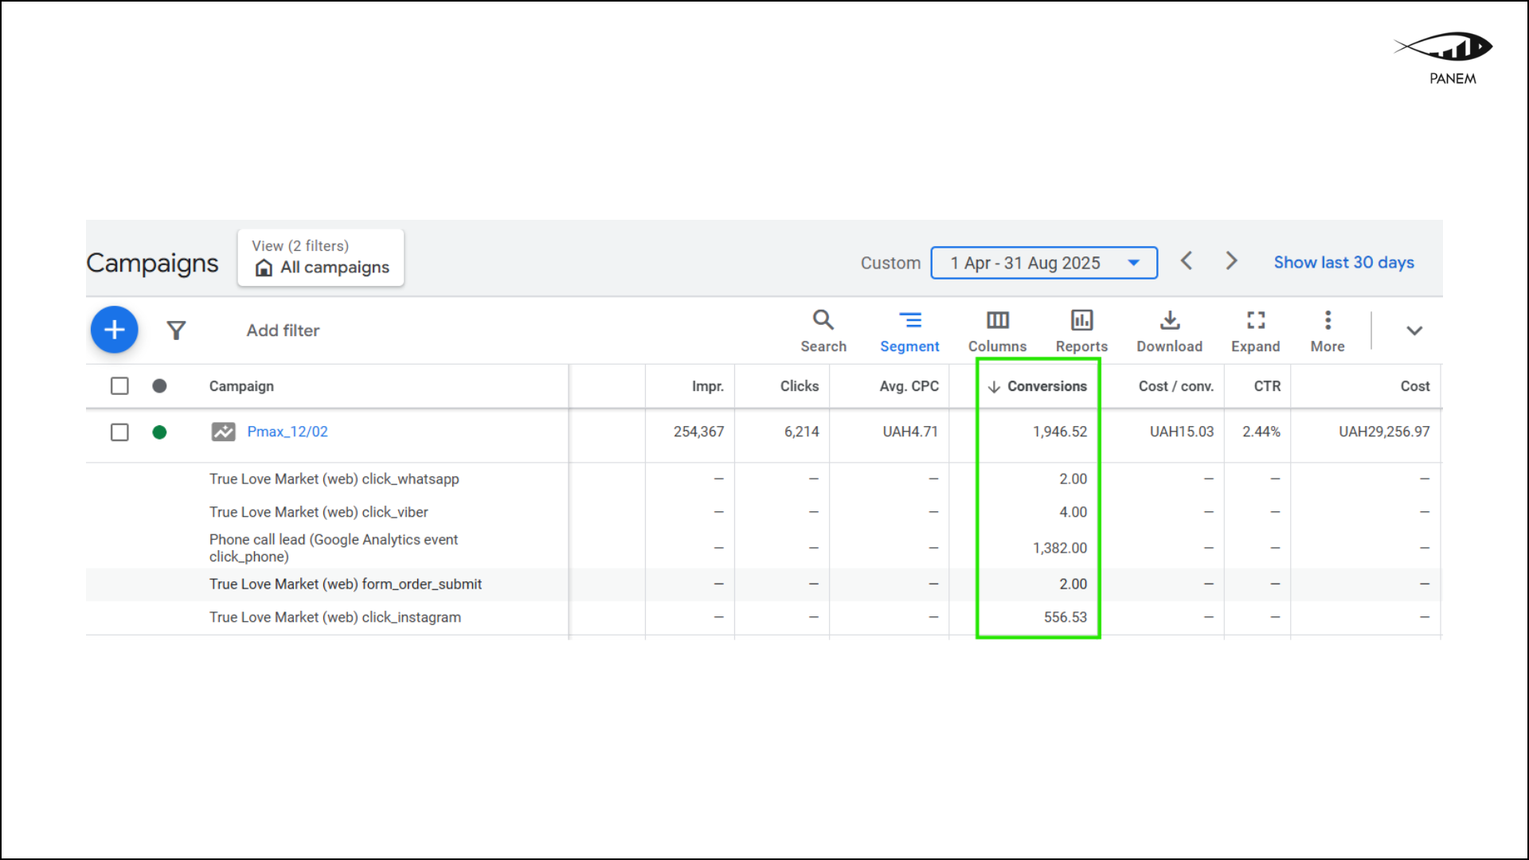Open View (2 filters) All campaigns menu
1529x860 pixels.
click(320, 257)
